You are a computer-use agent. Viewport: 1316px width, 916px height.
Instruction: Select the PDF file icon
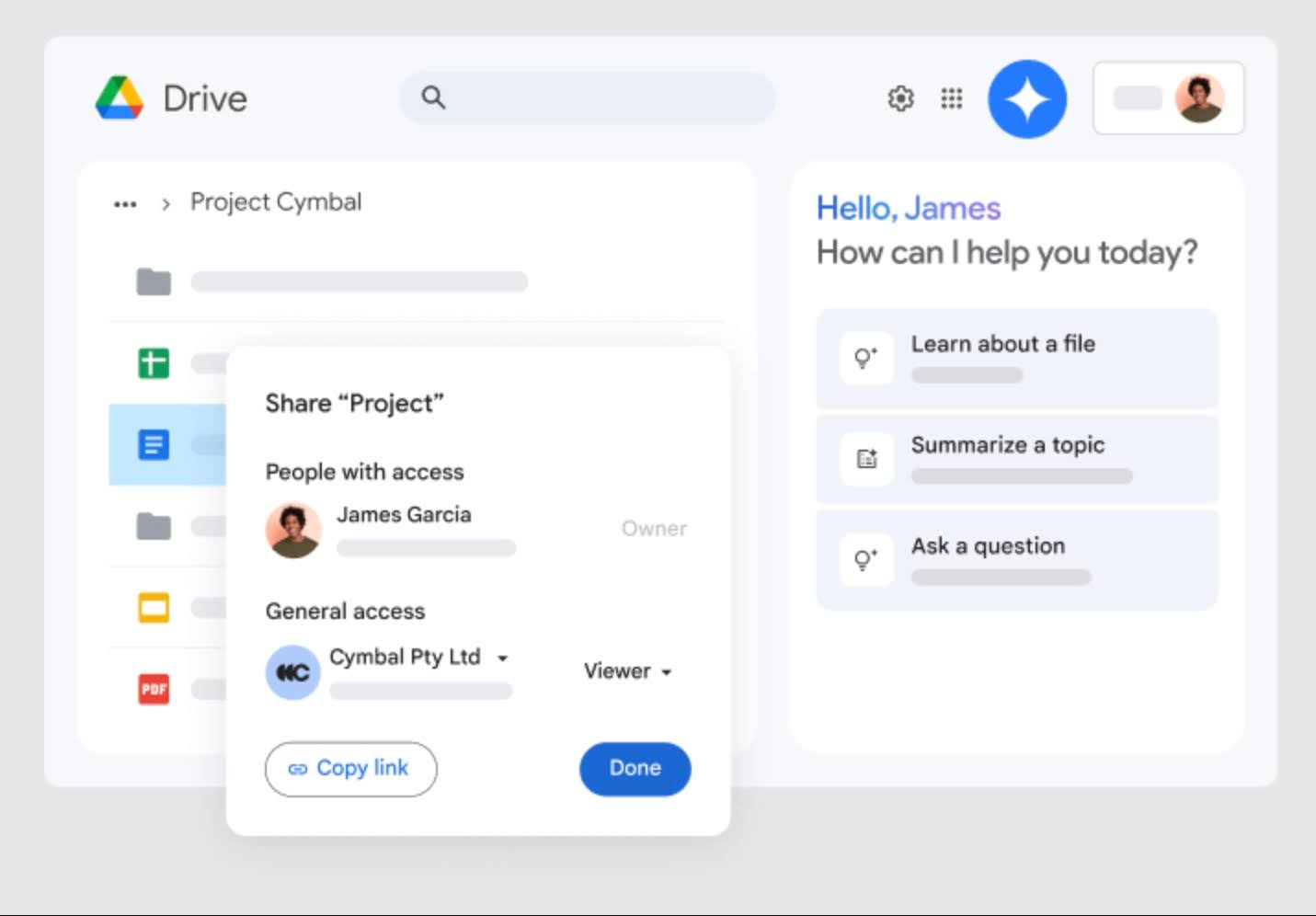click(x=154, y=688)
